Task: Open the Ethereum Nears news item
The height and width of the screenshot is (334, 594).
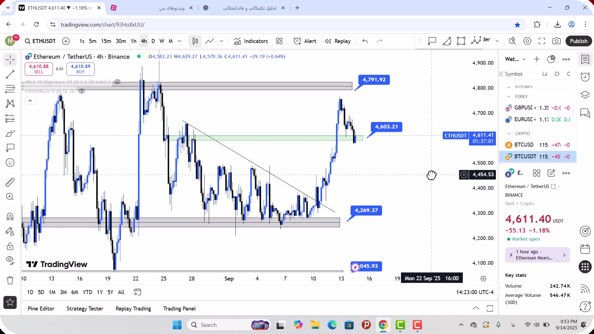Action: coord(537,255)
